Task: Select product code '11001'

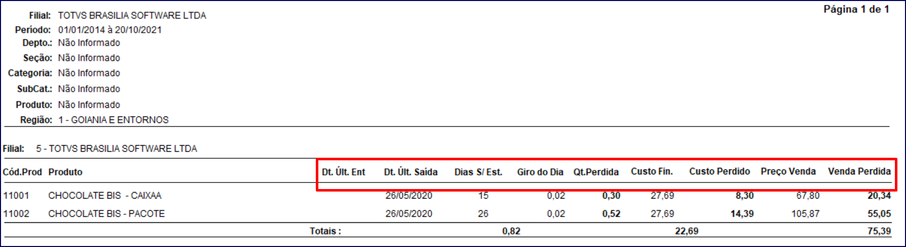Action: pyautogui.click(x=16, y=196)
